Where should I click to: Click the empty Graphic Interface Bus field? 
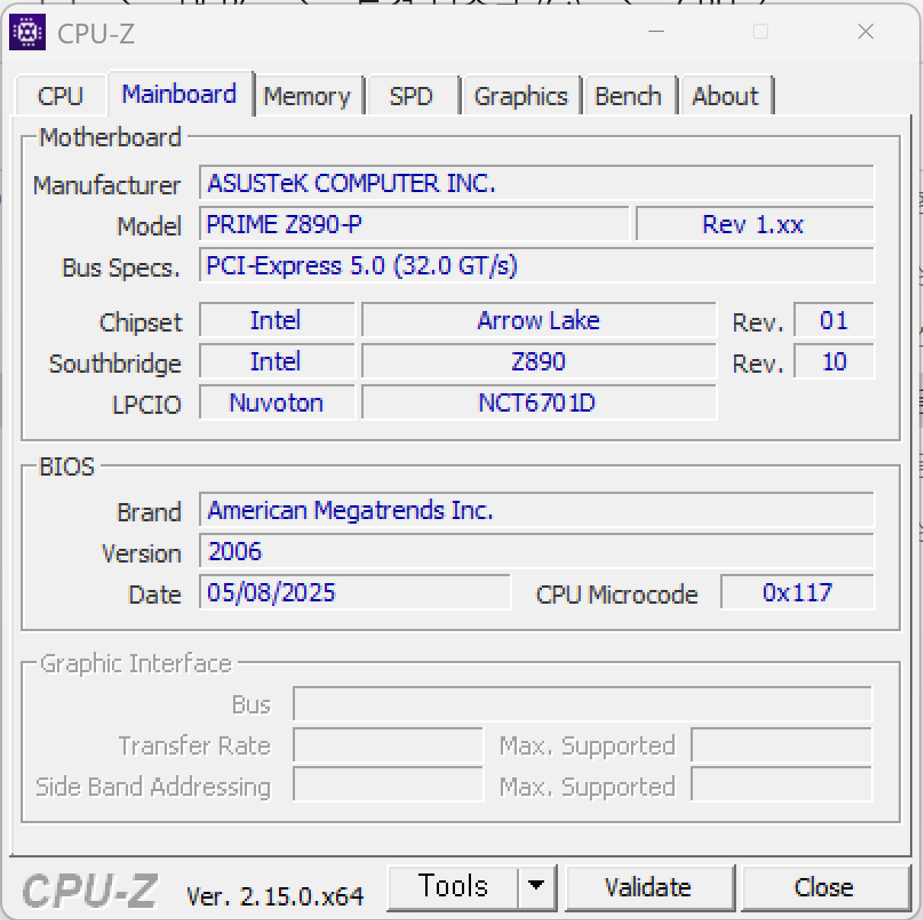pos(582,704)
